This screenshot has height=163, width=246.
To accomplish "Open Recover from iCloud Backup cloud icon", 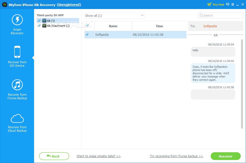I will point(17,118).
